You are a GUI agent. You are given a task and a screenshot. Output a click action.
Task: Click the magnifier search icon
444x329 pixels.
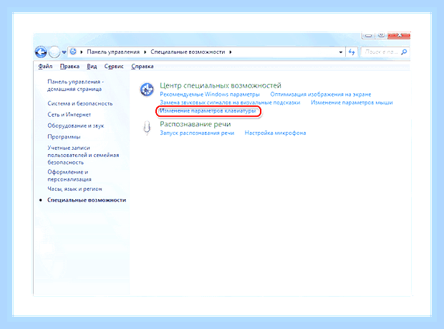point(405,52)
